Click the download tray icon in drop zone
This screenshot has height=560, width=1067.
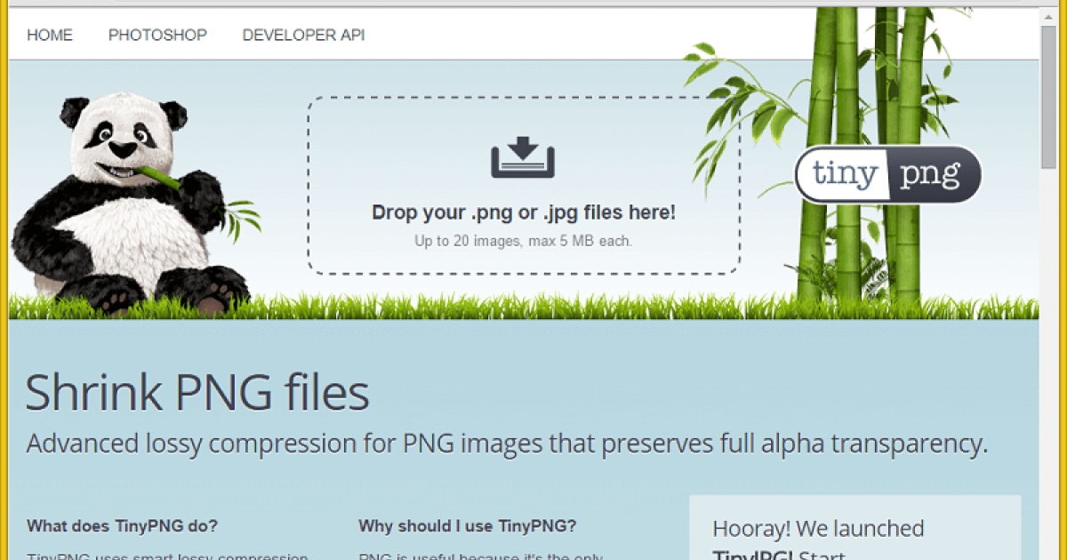tap(523, 157)
